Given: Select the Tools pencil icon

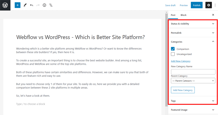Looking at the screenshot, I should (25, 5).
